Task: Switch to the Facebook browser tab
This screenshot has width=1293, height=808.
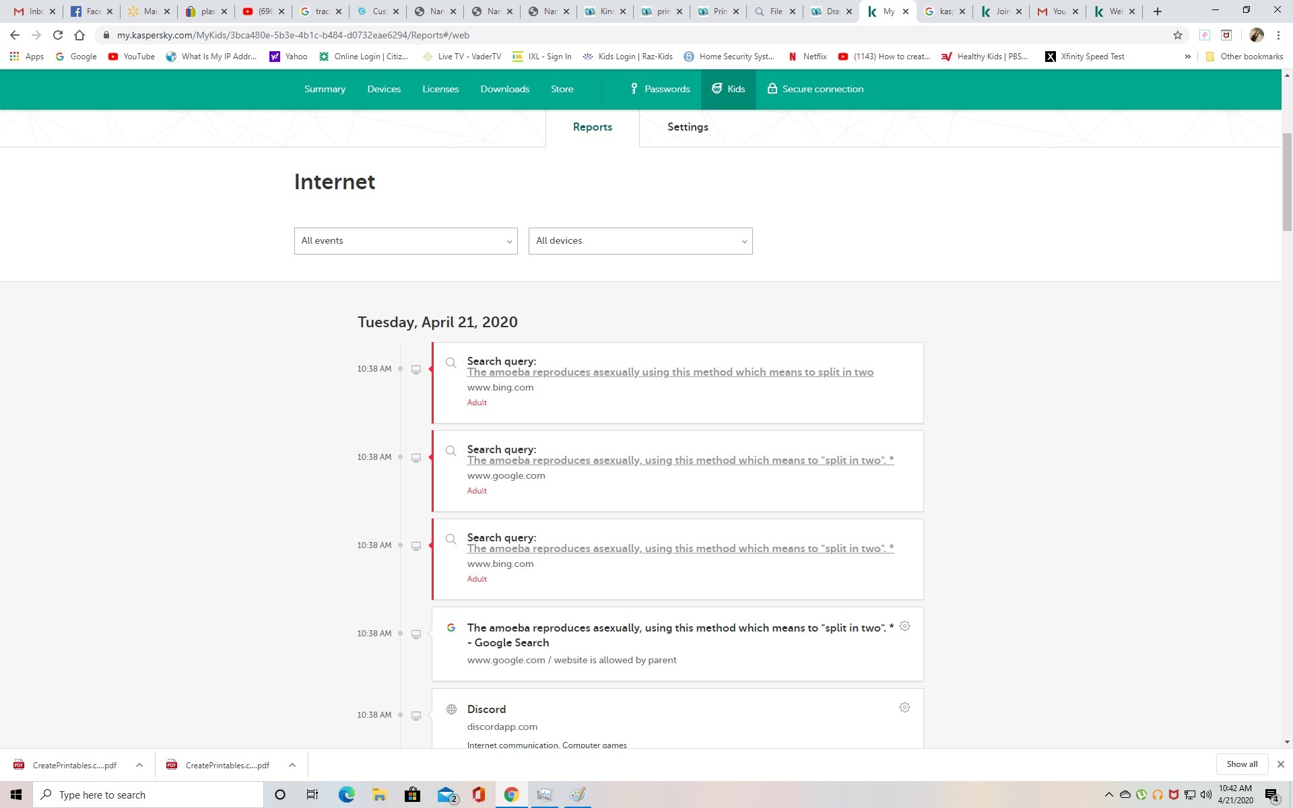Action: 91,11
